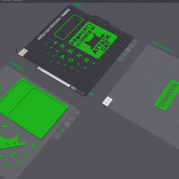
Task: Select the rounded rectangle outline on plate 01
Action: coord(69,27)
